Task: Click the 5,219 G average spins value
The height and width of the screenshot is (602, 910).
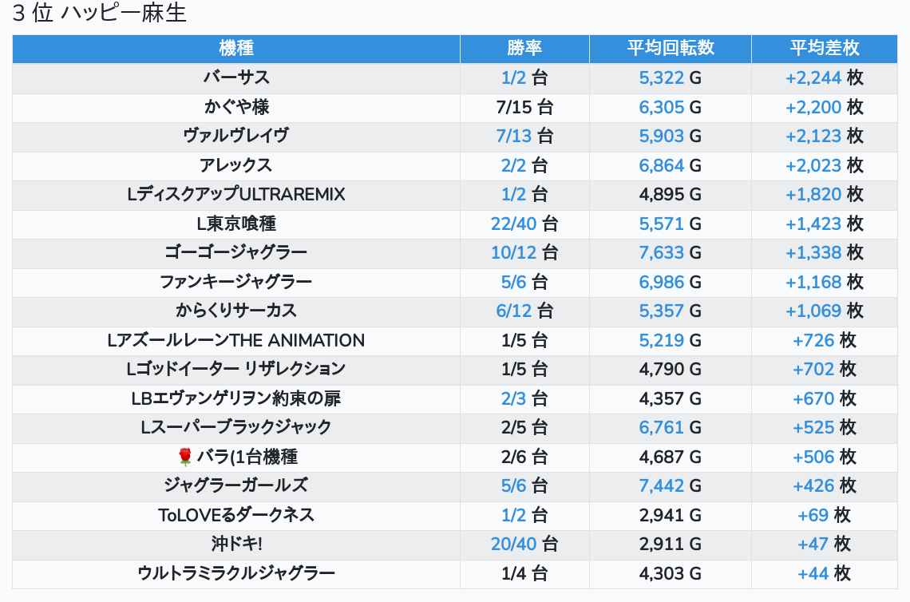Action: click(671, 340)
